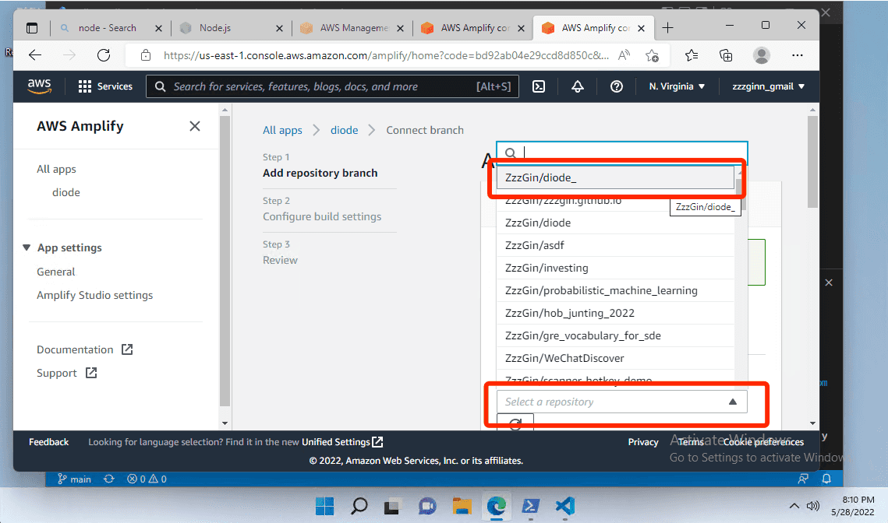Screen dimensions: 888x523
Task: Open Windows taskbar search
Action: [x=359, y=505]
